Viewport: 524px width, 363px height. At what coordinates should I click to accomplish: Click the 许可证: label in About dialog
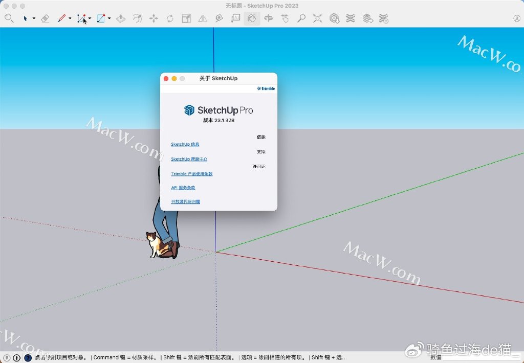[x=259, y=166]
